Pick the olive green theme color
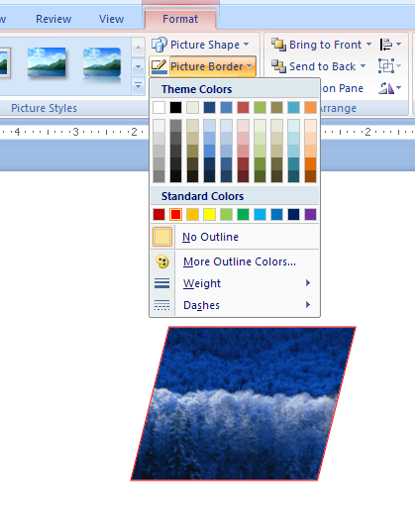The width and height of the screenshot is (415, 522). (259, 108)
